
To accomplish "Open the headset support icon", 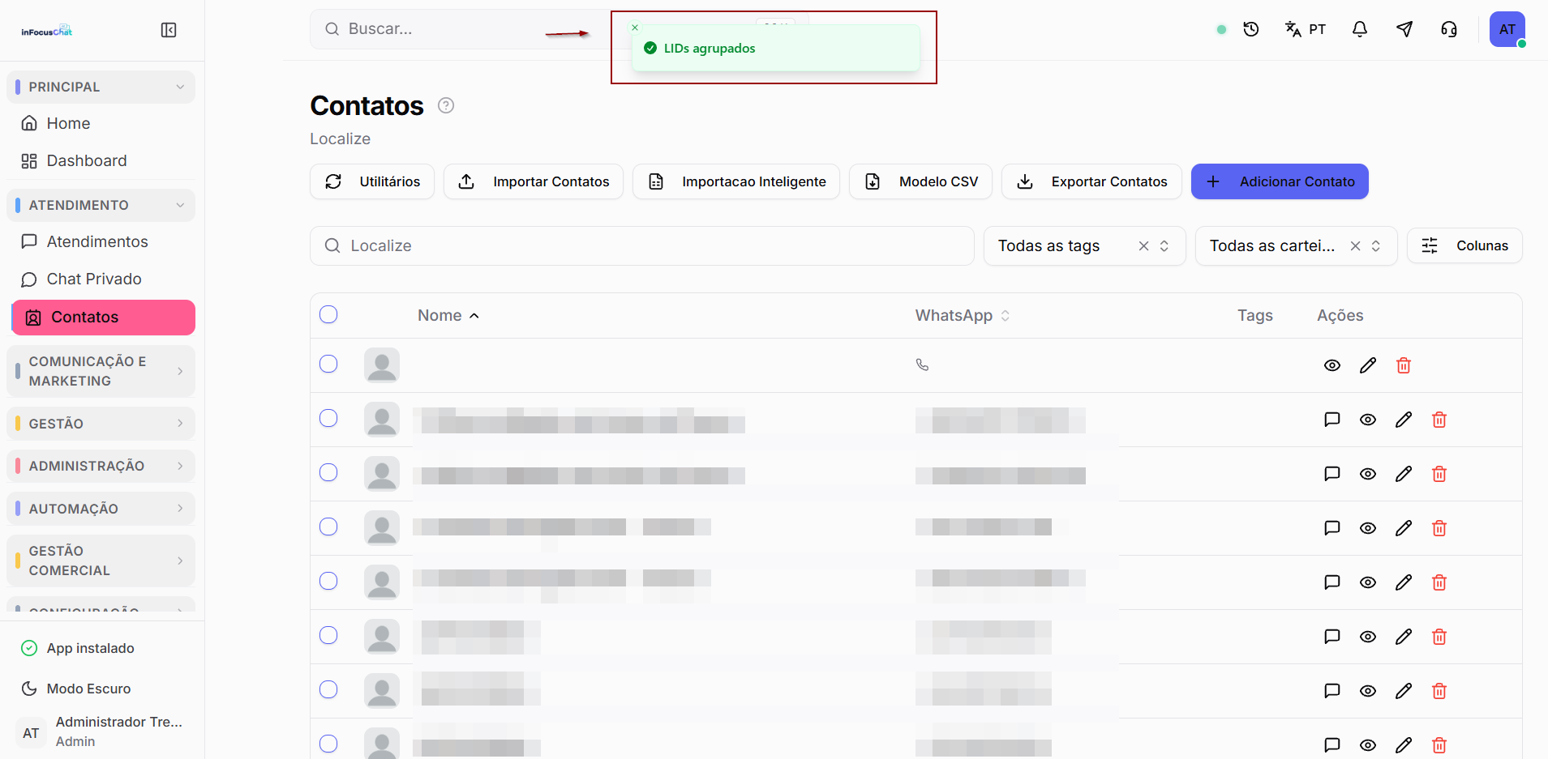I will (x=1449, y=29).
